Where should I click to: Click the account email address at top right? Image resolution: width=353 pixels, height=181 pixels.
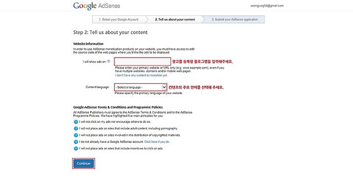click(x=267, y=6)
